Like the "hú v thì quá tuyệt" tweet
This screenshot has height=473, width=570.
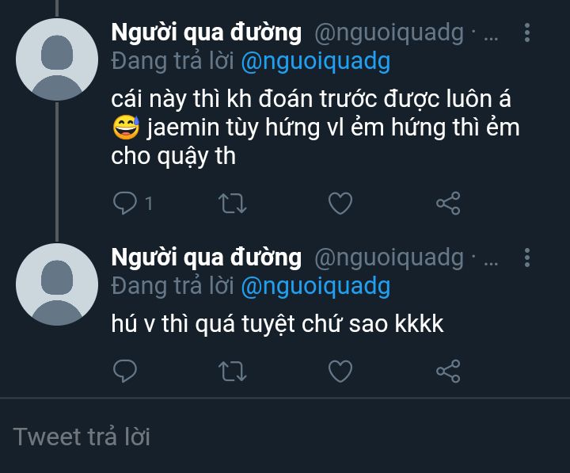[340, 371]
